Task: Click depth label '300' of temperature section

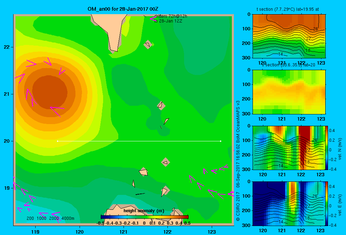Action: (x=246, y=58)
